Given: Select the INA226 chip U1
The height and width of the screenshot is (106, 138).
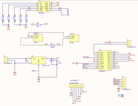Looking at the screenshot, I should point(44,7).
